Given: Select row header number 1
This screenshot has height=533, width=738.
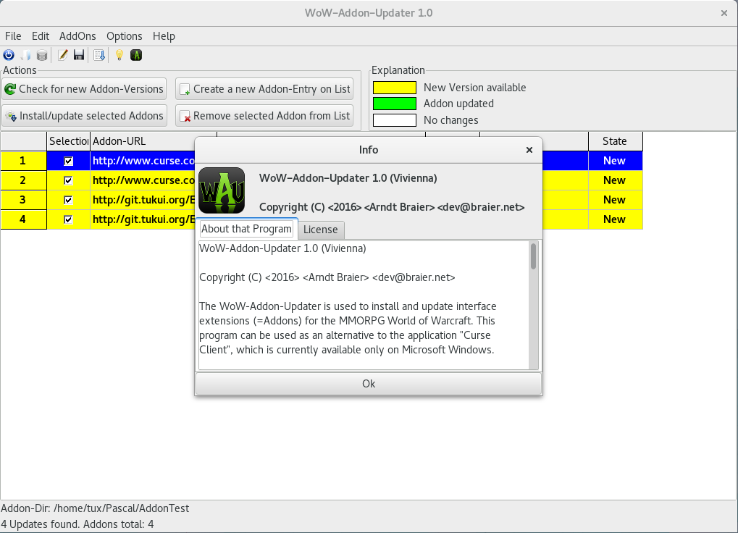Looking at the screenshot, I should click(23, 161).
